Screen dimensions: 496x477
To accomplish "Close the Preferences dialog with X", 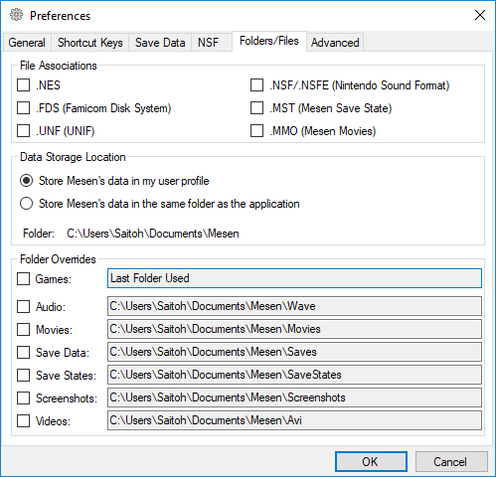I will tap(480, 15).
